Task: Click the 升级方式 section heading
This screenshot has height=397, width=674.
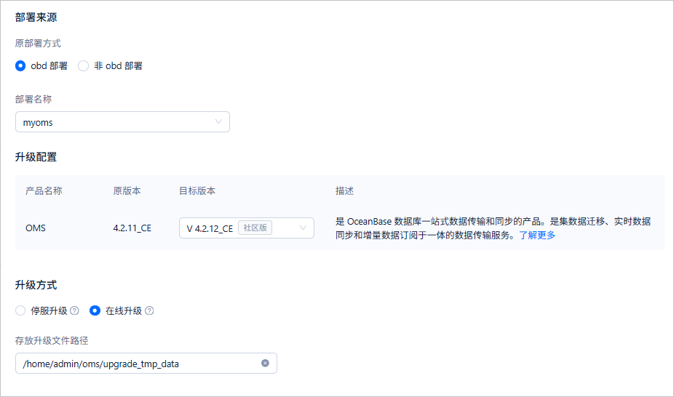Action: point(36,285)
